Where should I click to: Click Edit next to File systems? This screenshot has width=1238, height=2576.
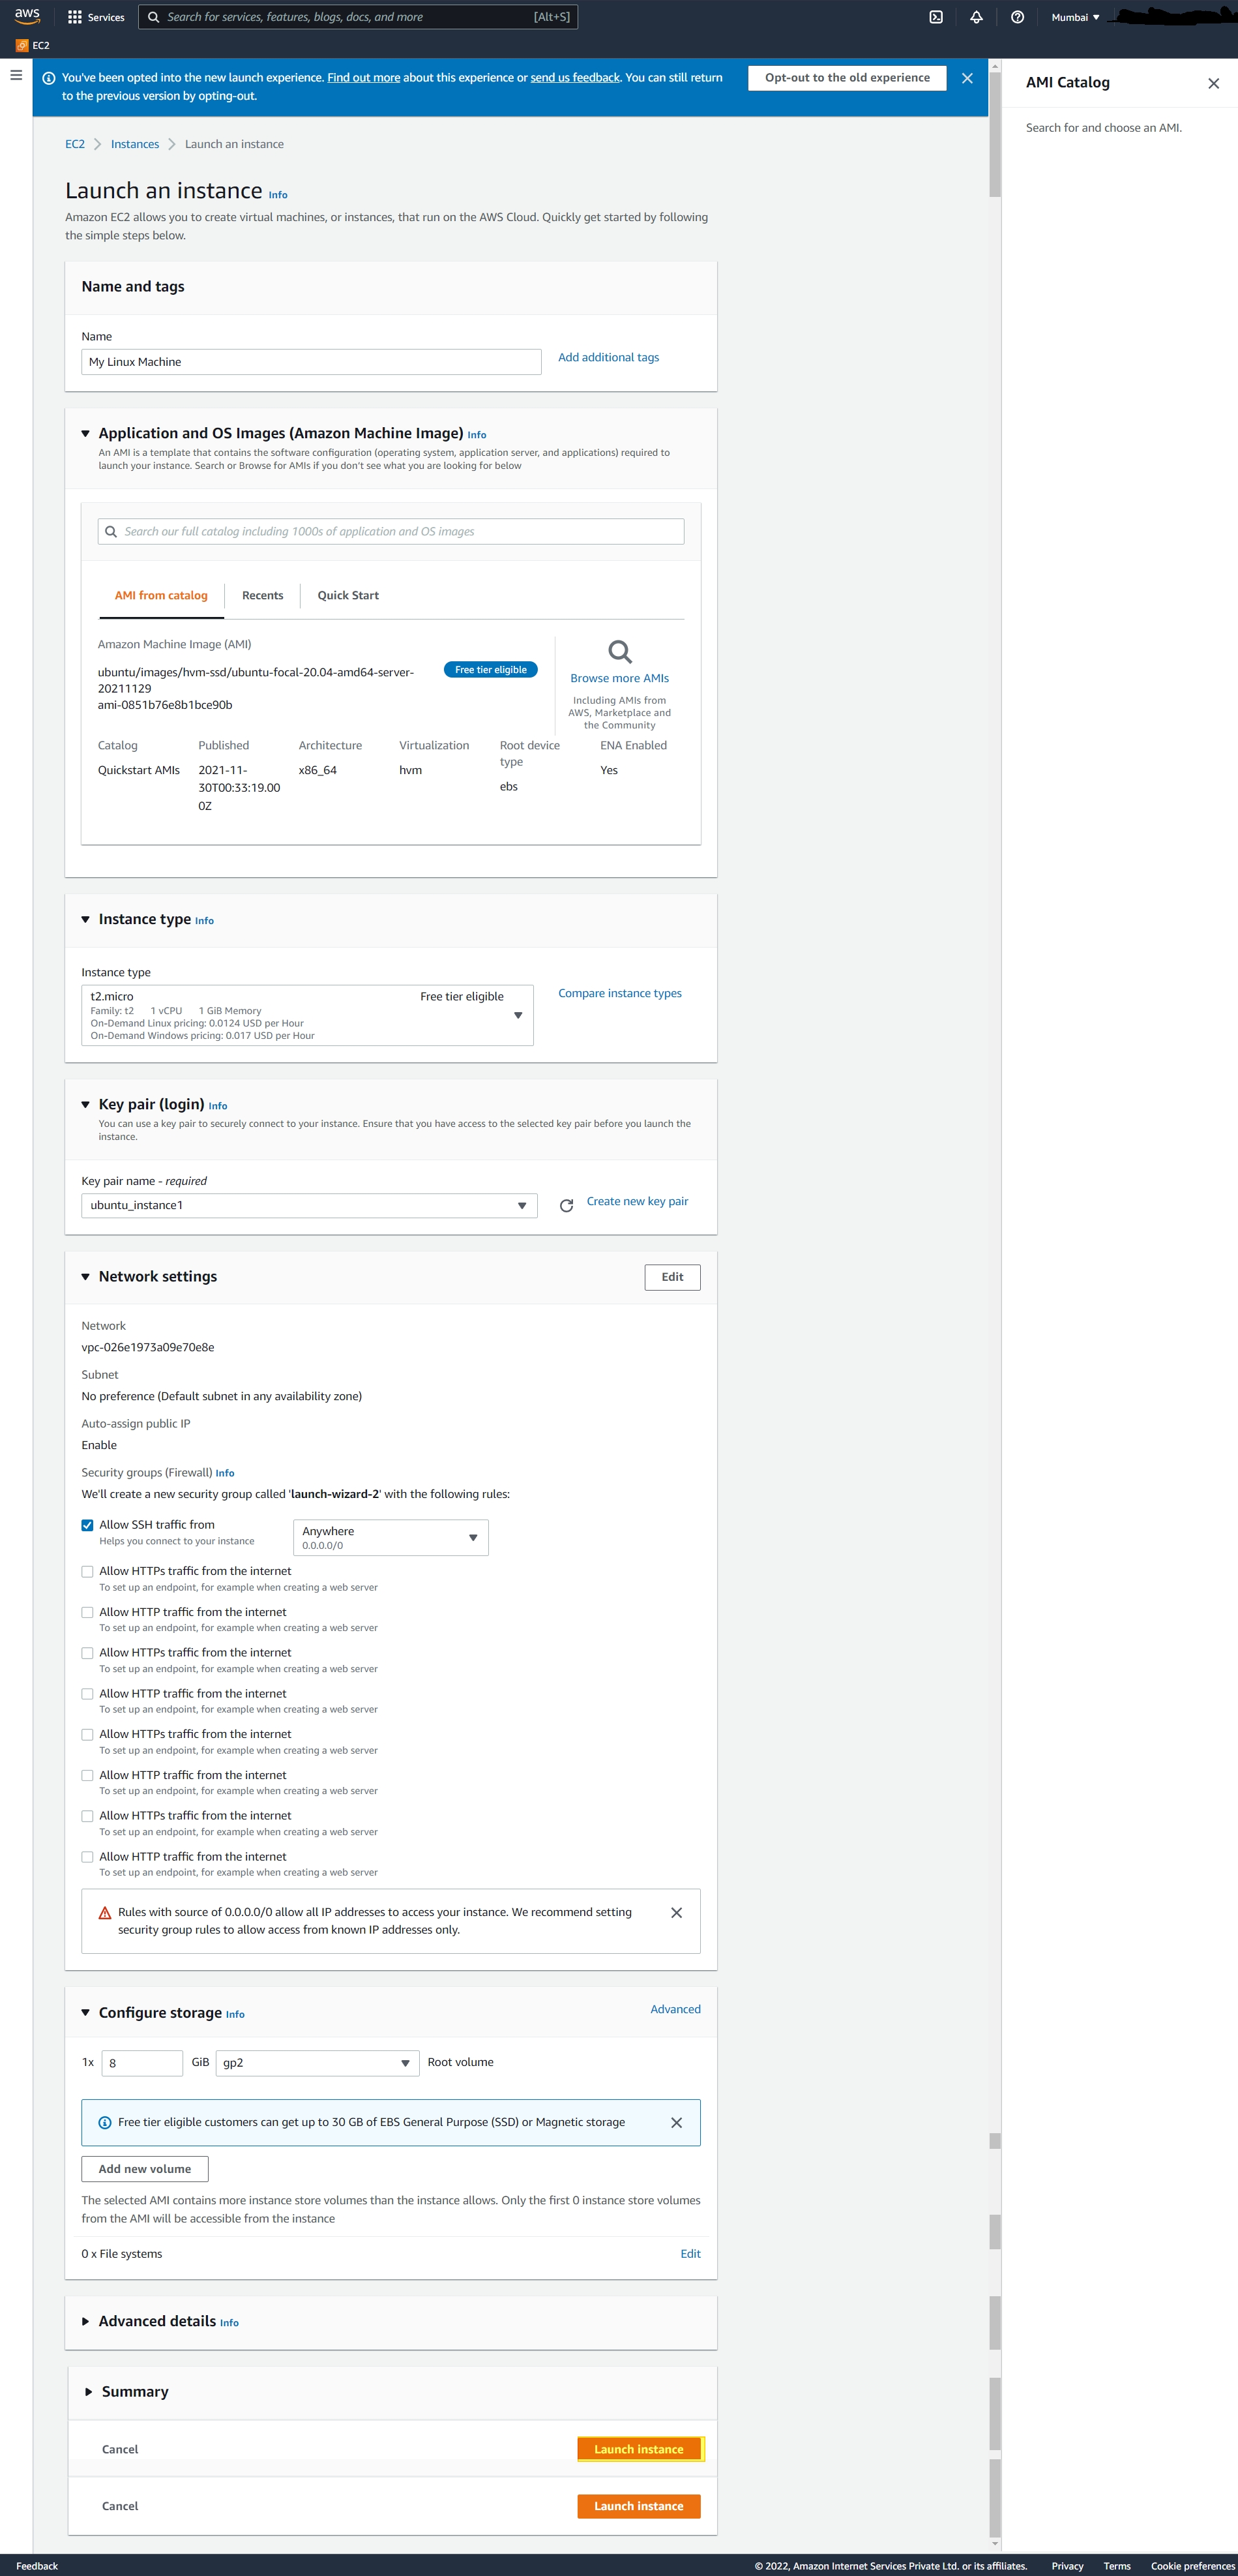tap(690, 2254)
